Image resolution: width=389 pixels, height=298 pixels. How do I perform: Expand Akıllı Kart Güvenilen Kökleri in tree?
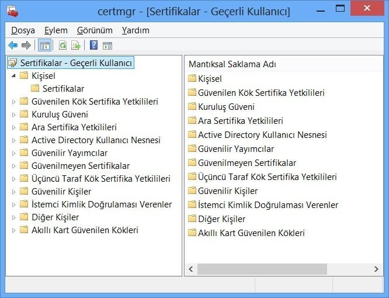[14, 230]
